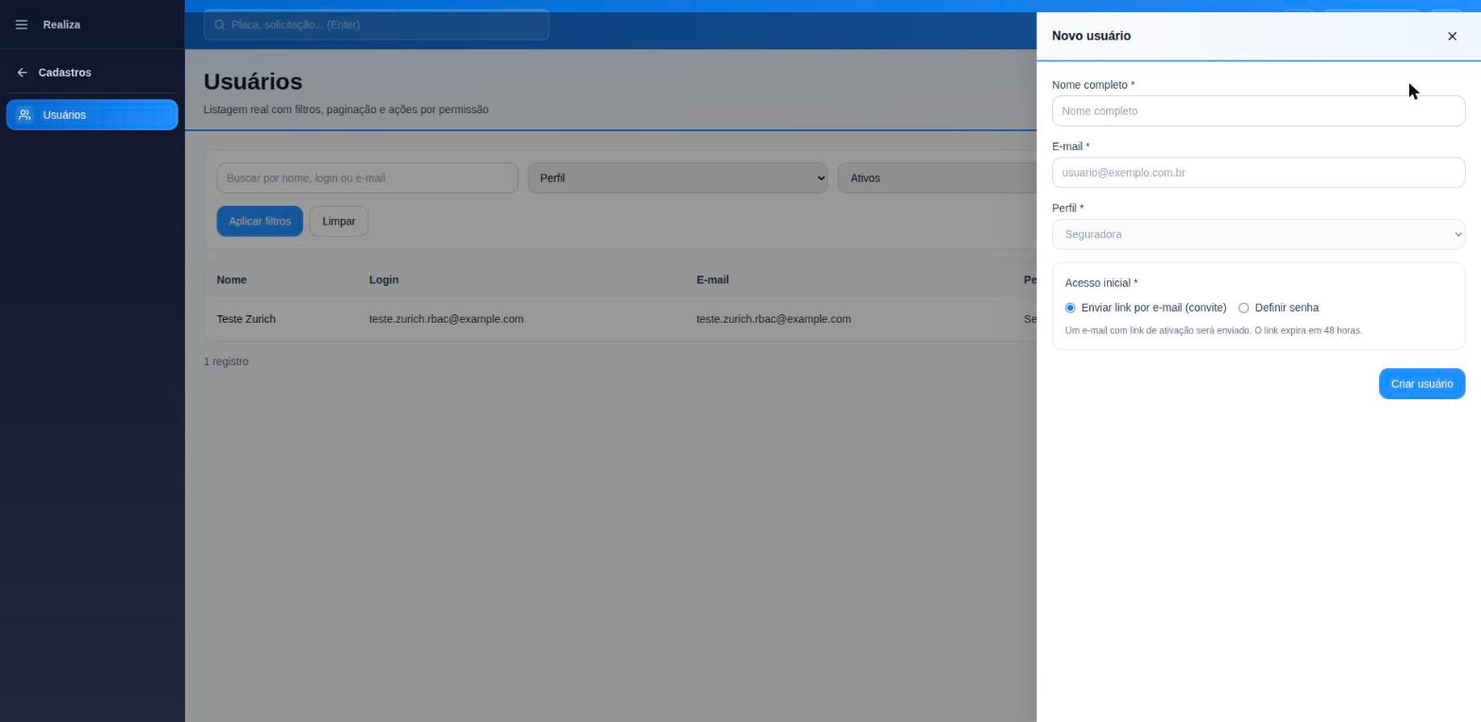Screen dimensions: 1481x722
Task: Open the Ativos status filter
Action: click(937, 177)
